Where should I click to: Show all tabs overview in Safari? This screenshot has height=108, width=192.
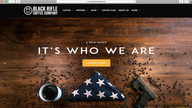186,2
